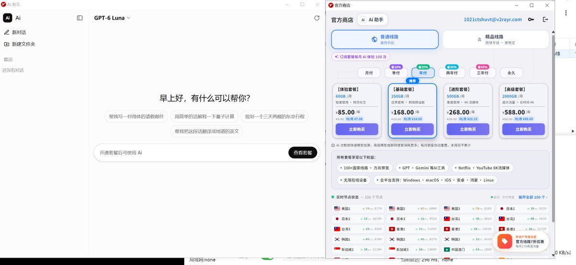Choose the 两年付 billing period
The height and width of the screenshot is (265, 576).
click(452, 73)
